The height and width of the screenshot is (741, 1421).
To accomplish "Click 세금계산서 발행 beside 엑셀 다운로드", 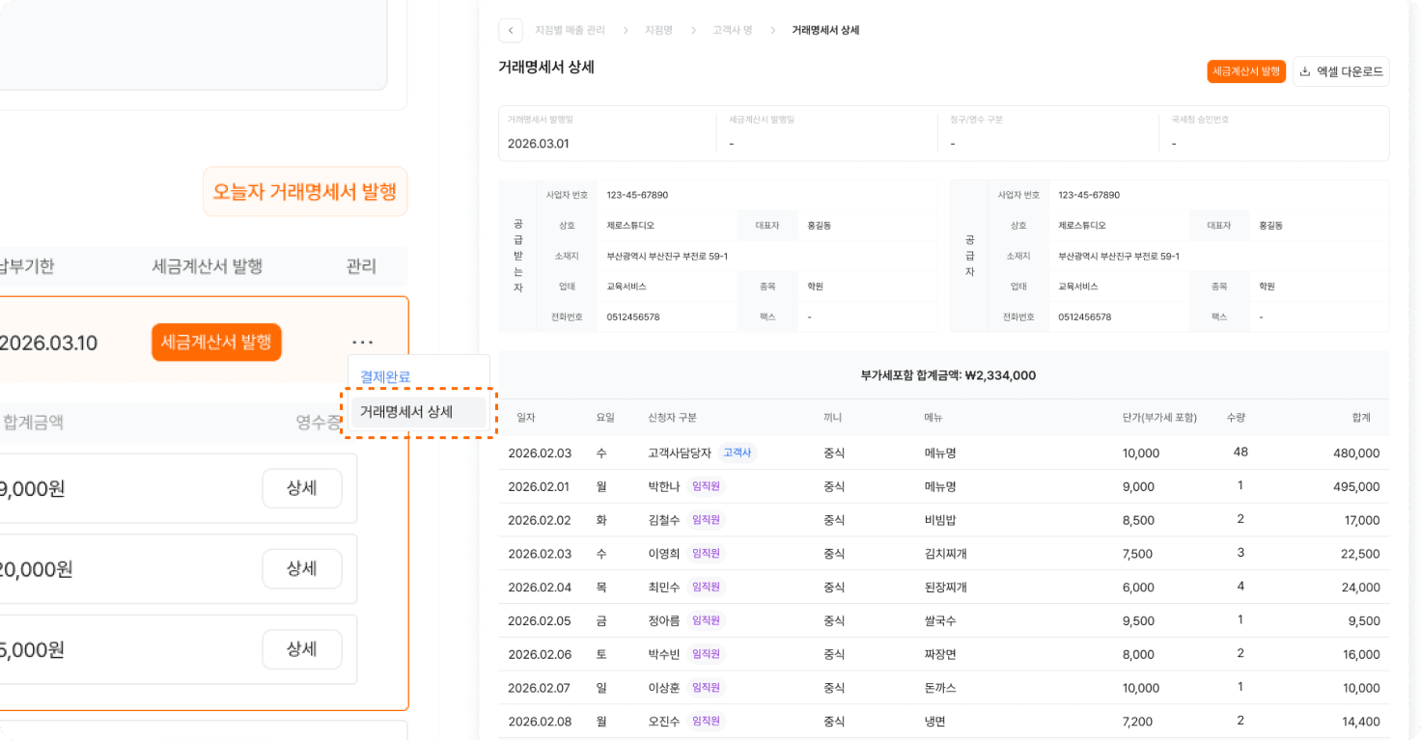I will [1246, 71].
